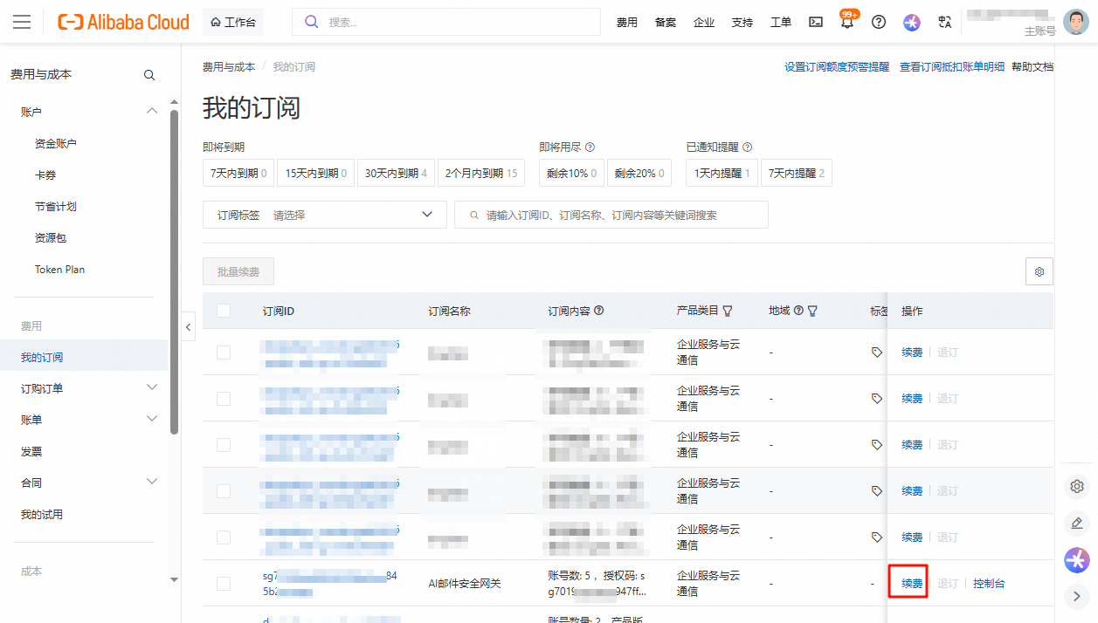Image resolution: width=1098 pixels, height=623 pixels.
Task: Click the sidebar scroll down arrow
Action: click(174, 579)
